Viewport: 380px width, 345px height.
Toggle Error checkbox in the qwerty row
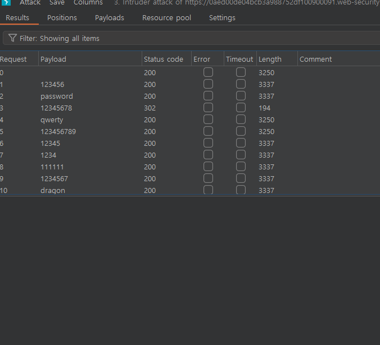(x=208, y=119)
